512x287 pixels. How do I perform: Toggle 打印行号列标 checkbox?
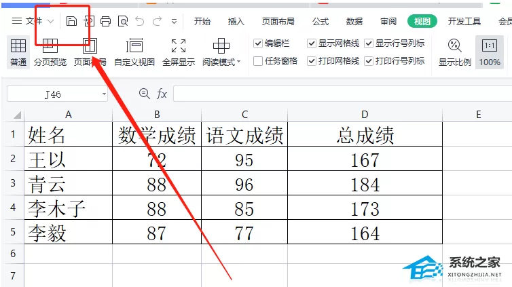[x=369, y=61]
